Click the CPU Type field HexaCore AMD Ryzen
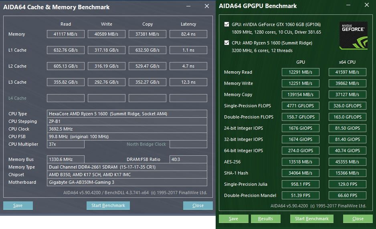The height and width of the screenshot is (229, 376). point(127,114)
